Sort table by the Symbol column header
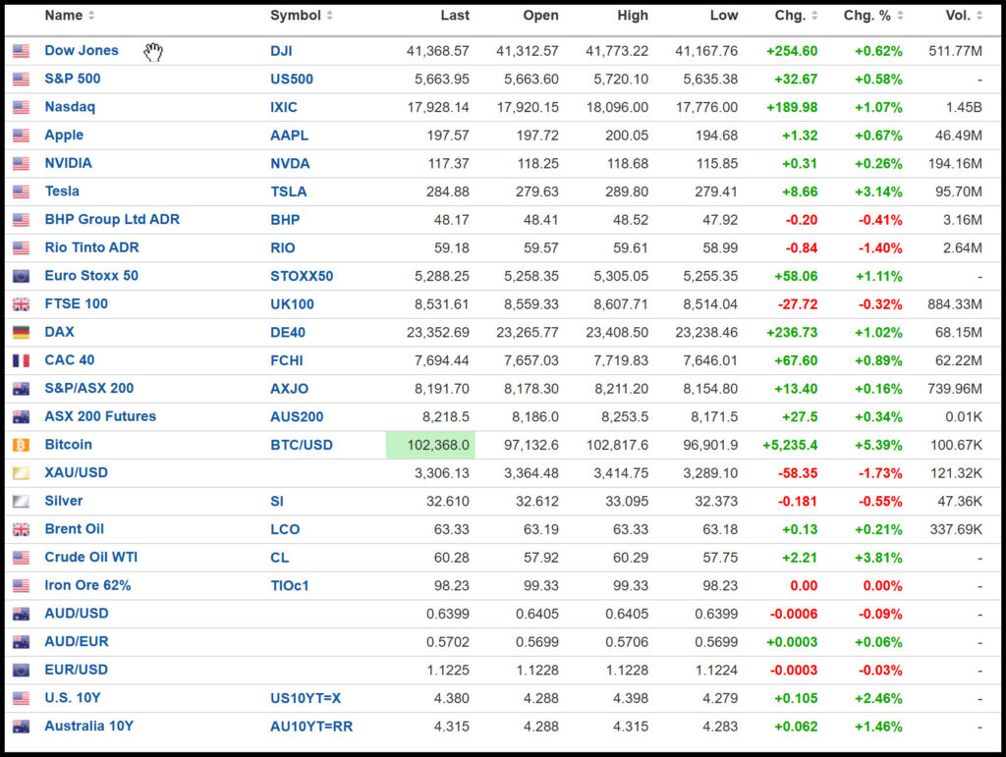The width and height of the screenshot is (1006, 757). pos(301,16)
